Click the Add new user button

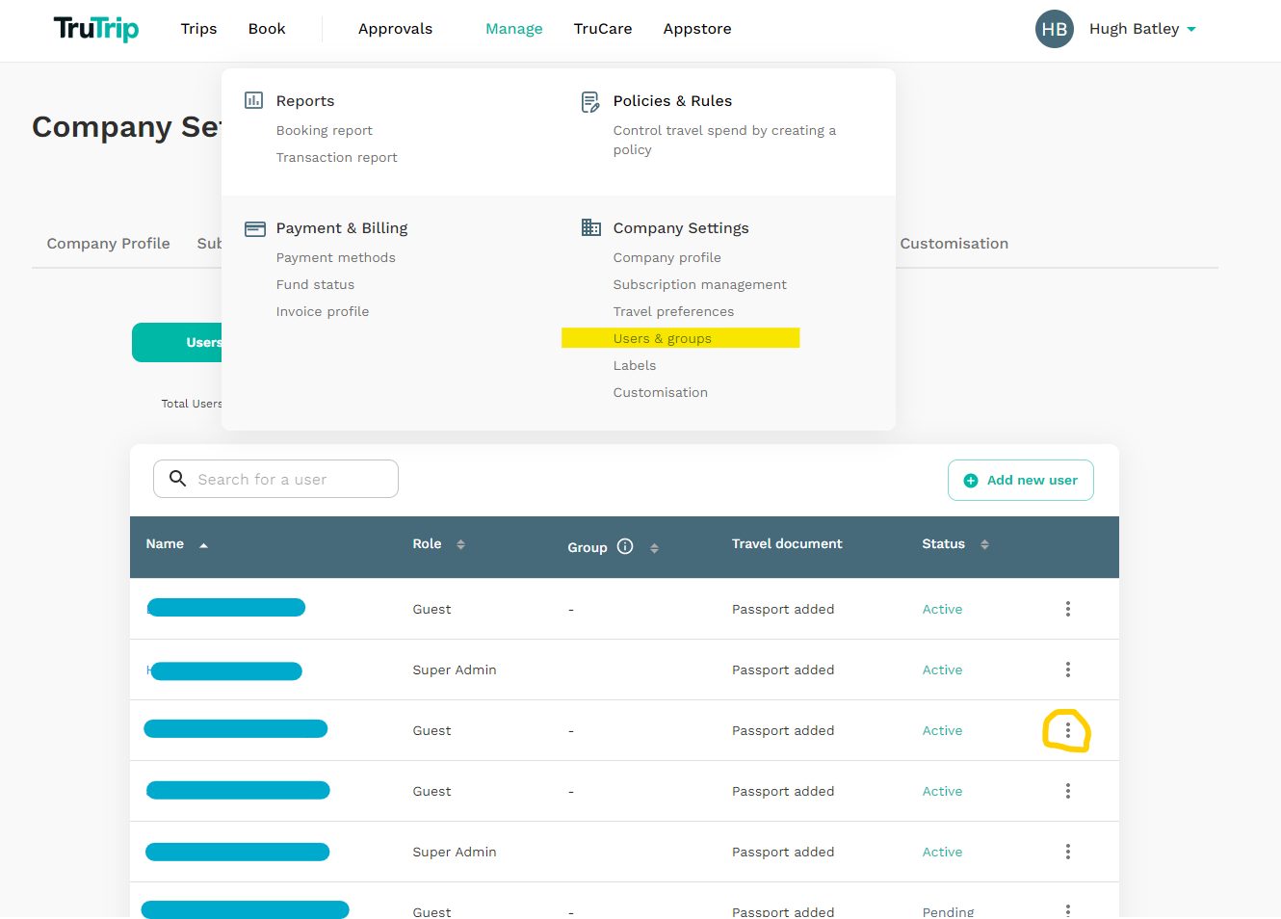point(1021,480)
